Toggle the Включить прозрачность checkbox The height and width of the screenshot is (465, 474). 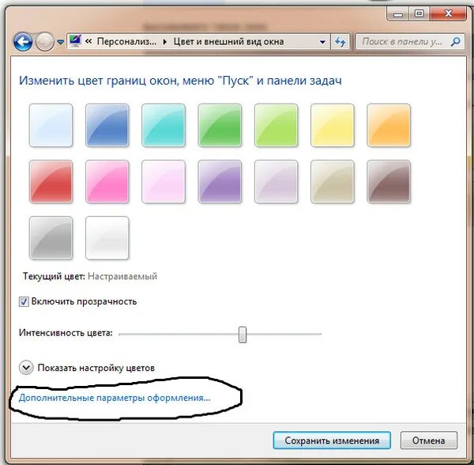click(x=24, y=302)
